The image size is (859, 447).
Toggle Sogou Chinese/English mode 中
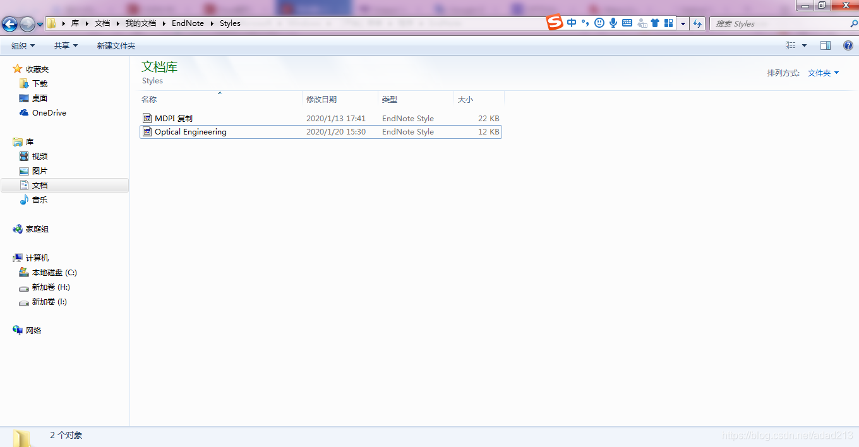[x=572, y=23]
